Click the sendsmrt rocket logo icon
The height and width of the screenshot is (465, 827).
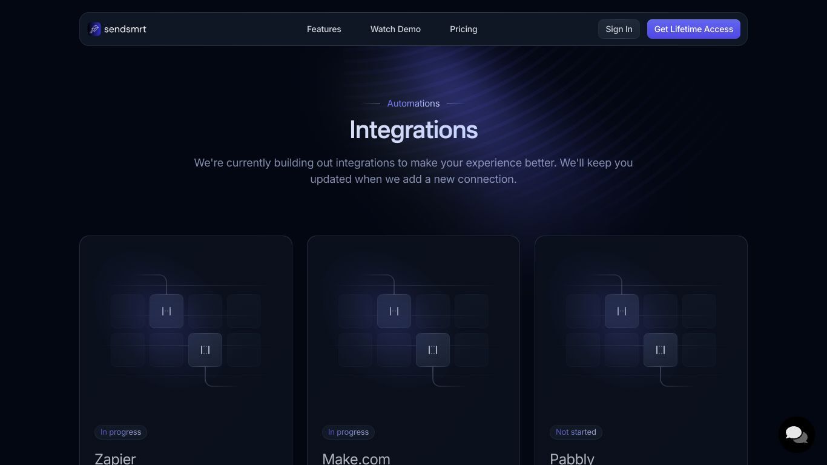tap(94, 29)
